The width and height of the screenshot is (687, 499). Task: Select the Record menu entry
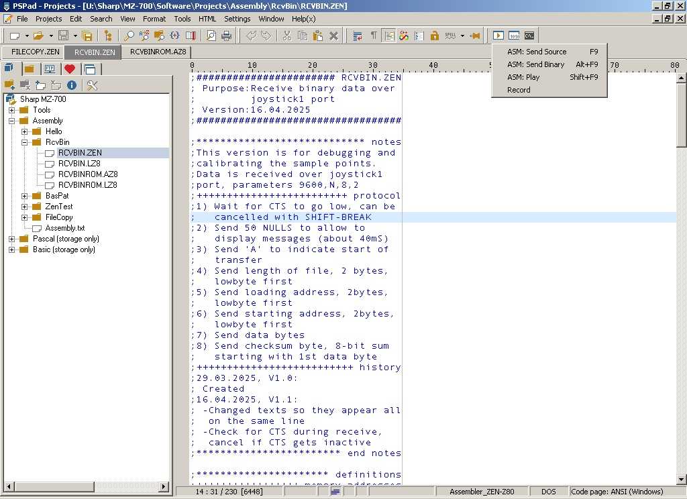[549, 90]
